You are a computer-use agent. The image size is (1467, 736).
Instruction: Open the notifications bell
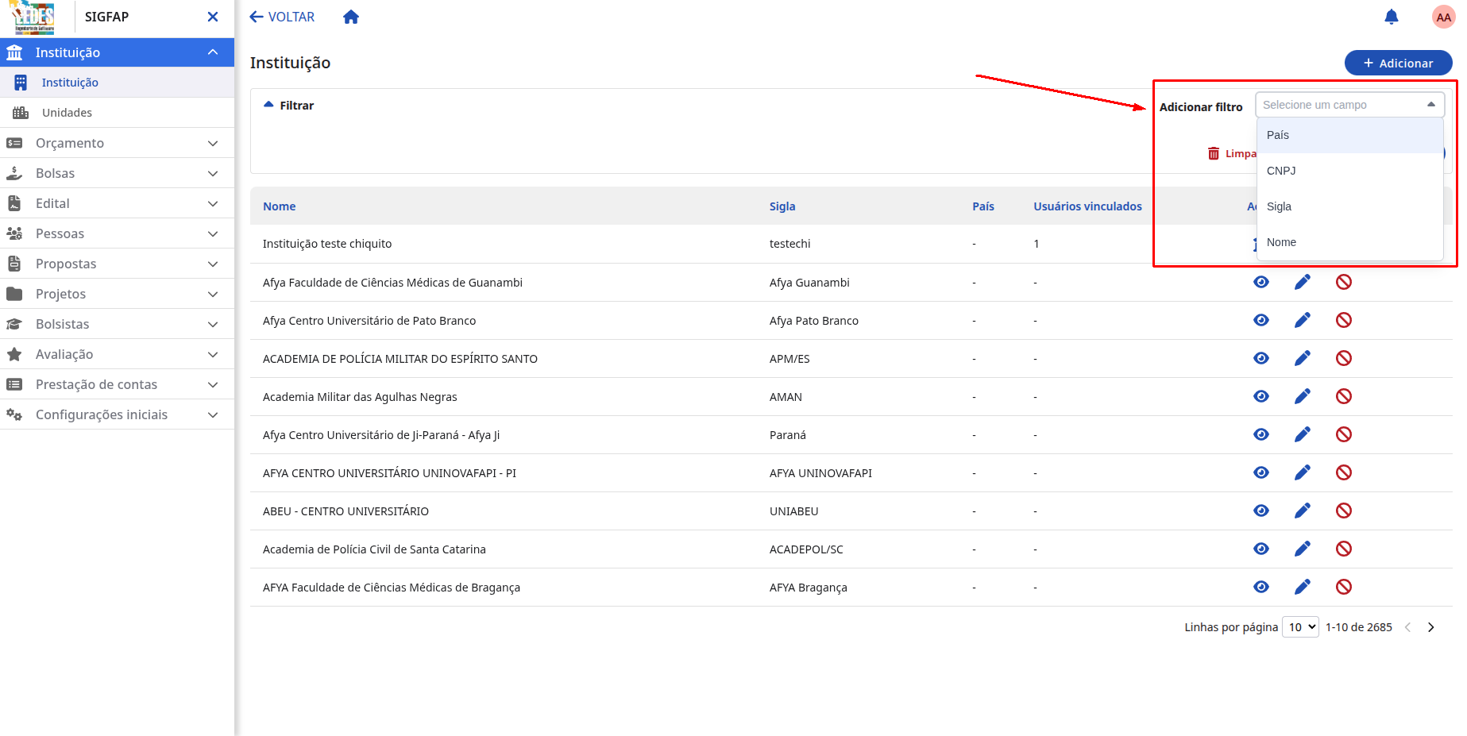click(x=1391, y=17)
